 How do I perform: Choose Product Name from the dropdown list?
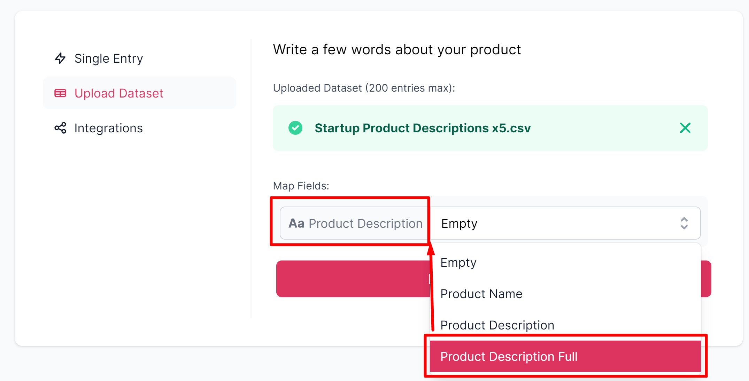click(481, 294)
